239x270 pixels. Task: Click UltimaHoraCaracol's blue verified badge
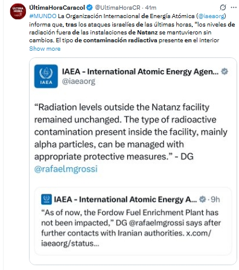(x=89, y=8)
